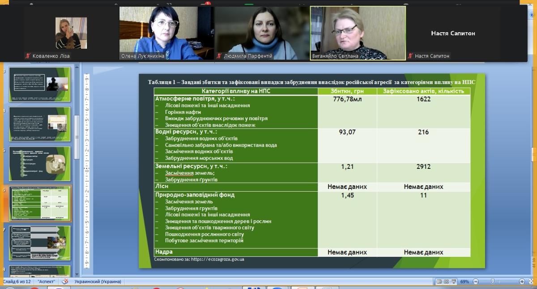Click the zoom in plus button
537x289 pixels.
(x=522, y=281)
